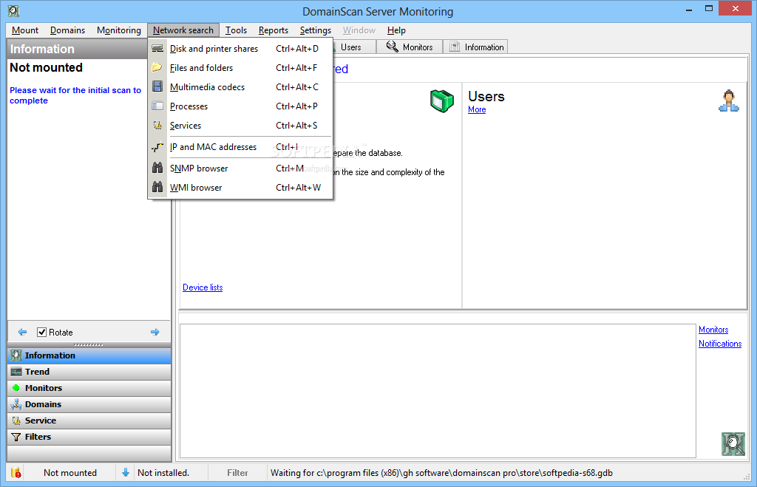Switch to the Users tab
757x487 pixels.
tap(351, 47)
